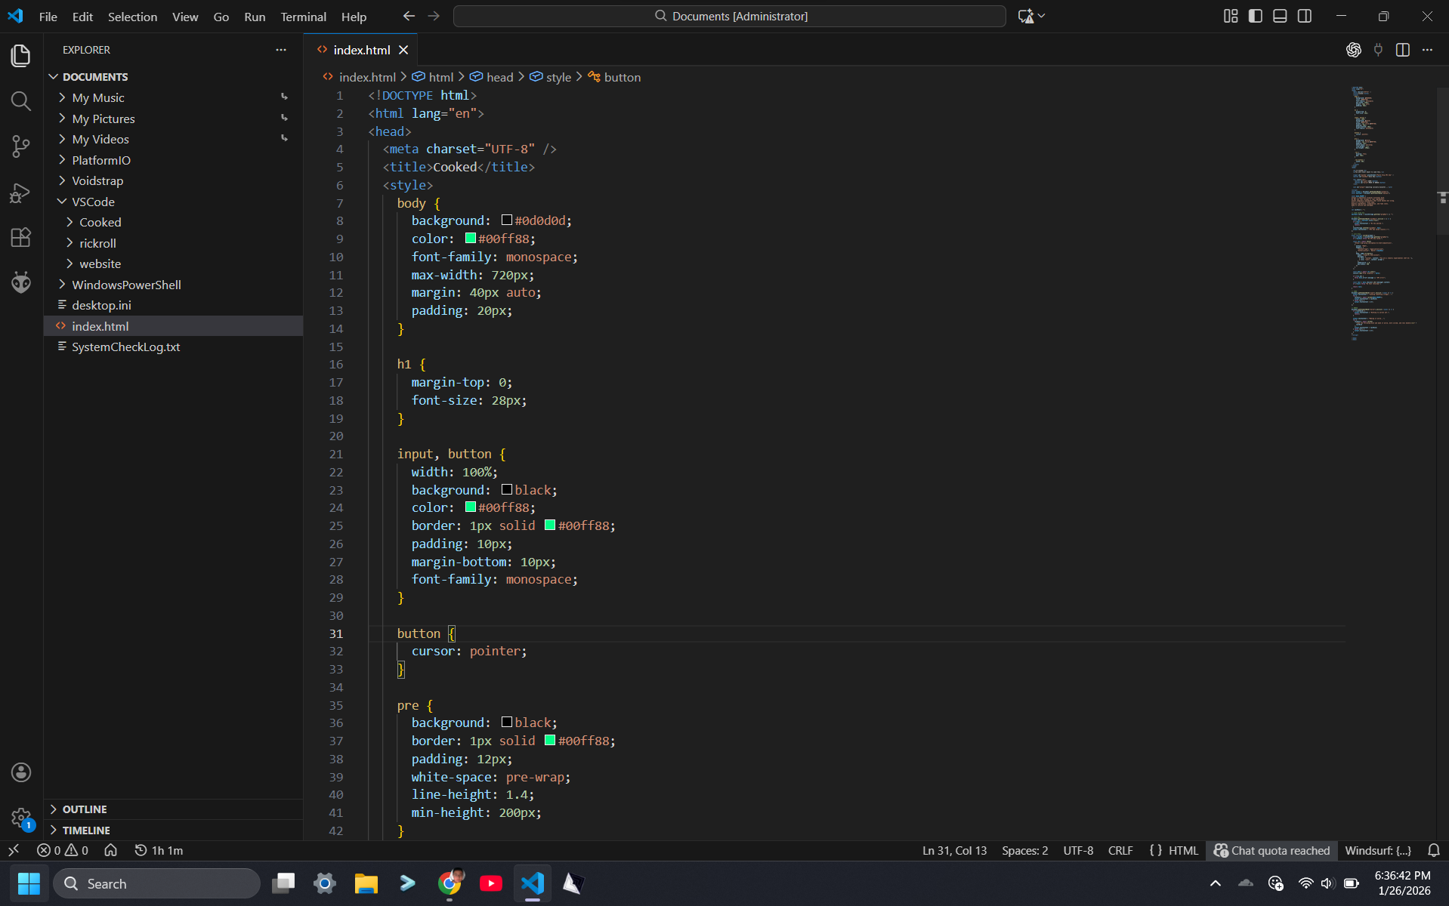Open notifications bell in status bar
Viewport: 1449px width, 906px height.
point(1433,850)
